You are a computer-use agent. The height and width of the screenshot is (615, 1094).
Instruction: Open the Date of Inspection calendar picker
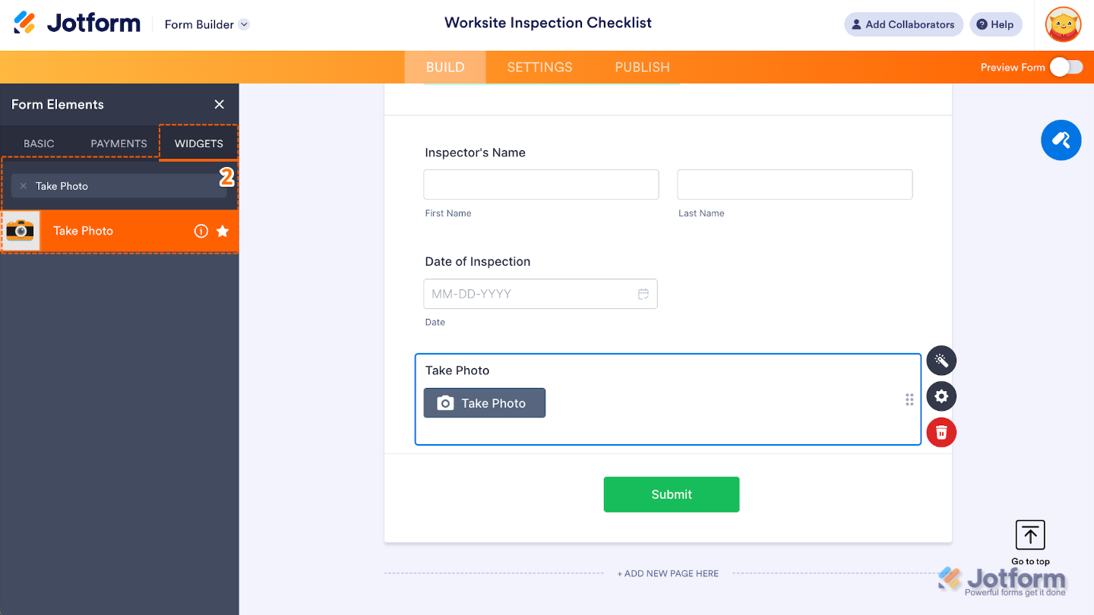pos(643,294)
